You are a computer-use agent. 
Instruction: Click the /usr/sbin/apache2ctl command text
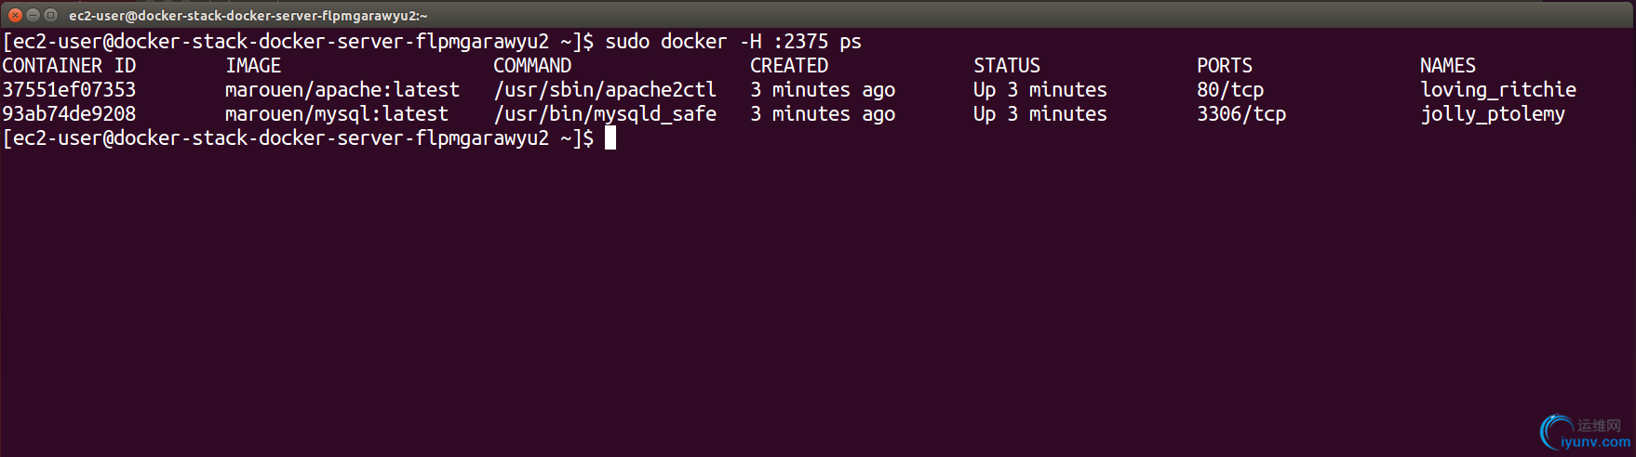point(605,90)
